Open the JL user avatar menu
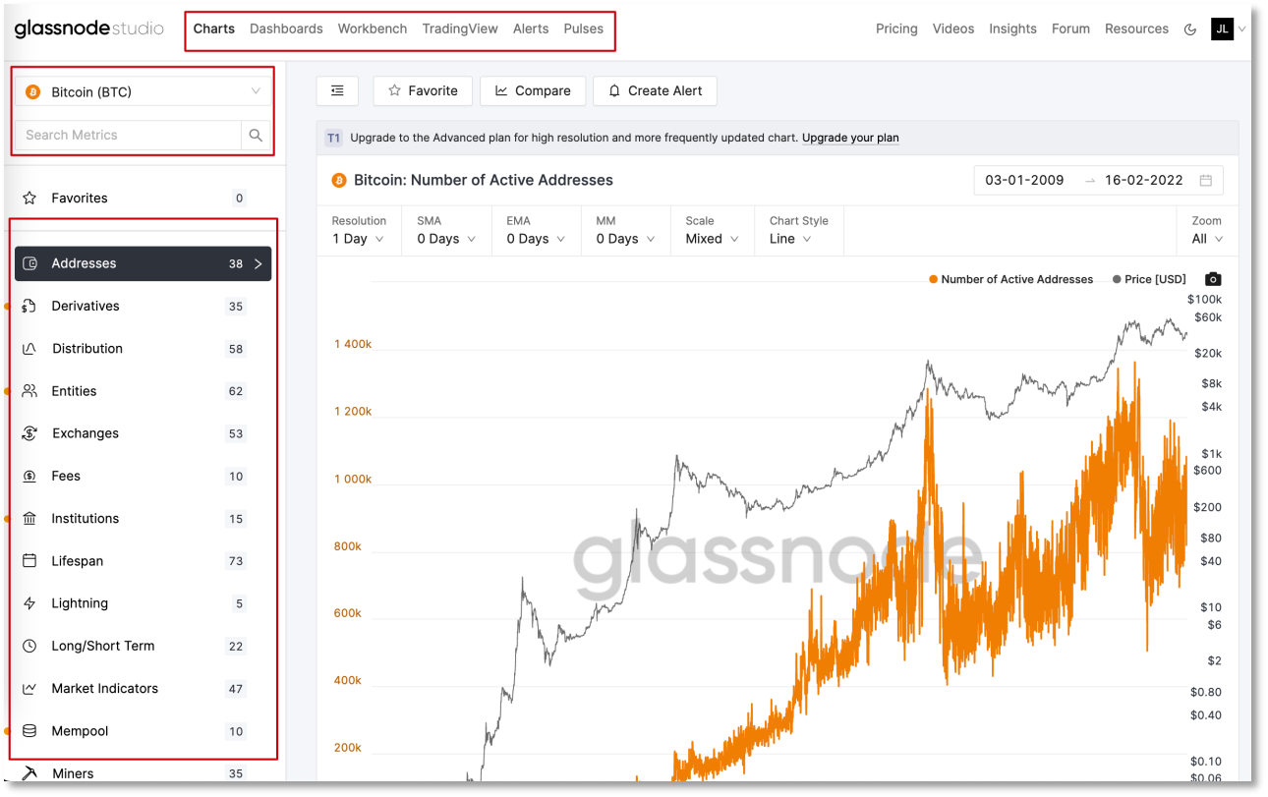Viewport: 1268px width, 797px height. tap(1222, 28)
